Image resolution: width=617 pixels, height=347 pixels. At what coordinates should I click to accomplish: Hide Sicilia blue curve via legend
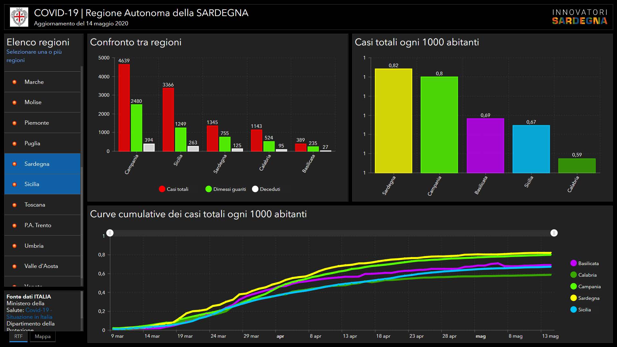573,310
